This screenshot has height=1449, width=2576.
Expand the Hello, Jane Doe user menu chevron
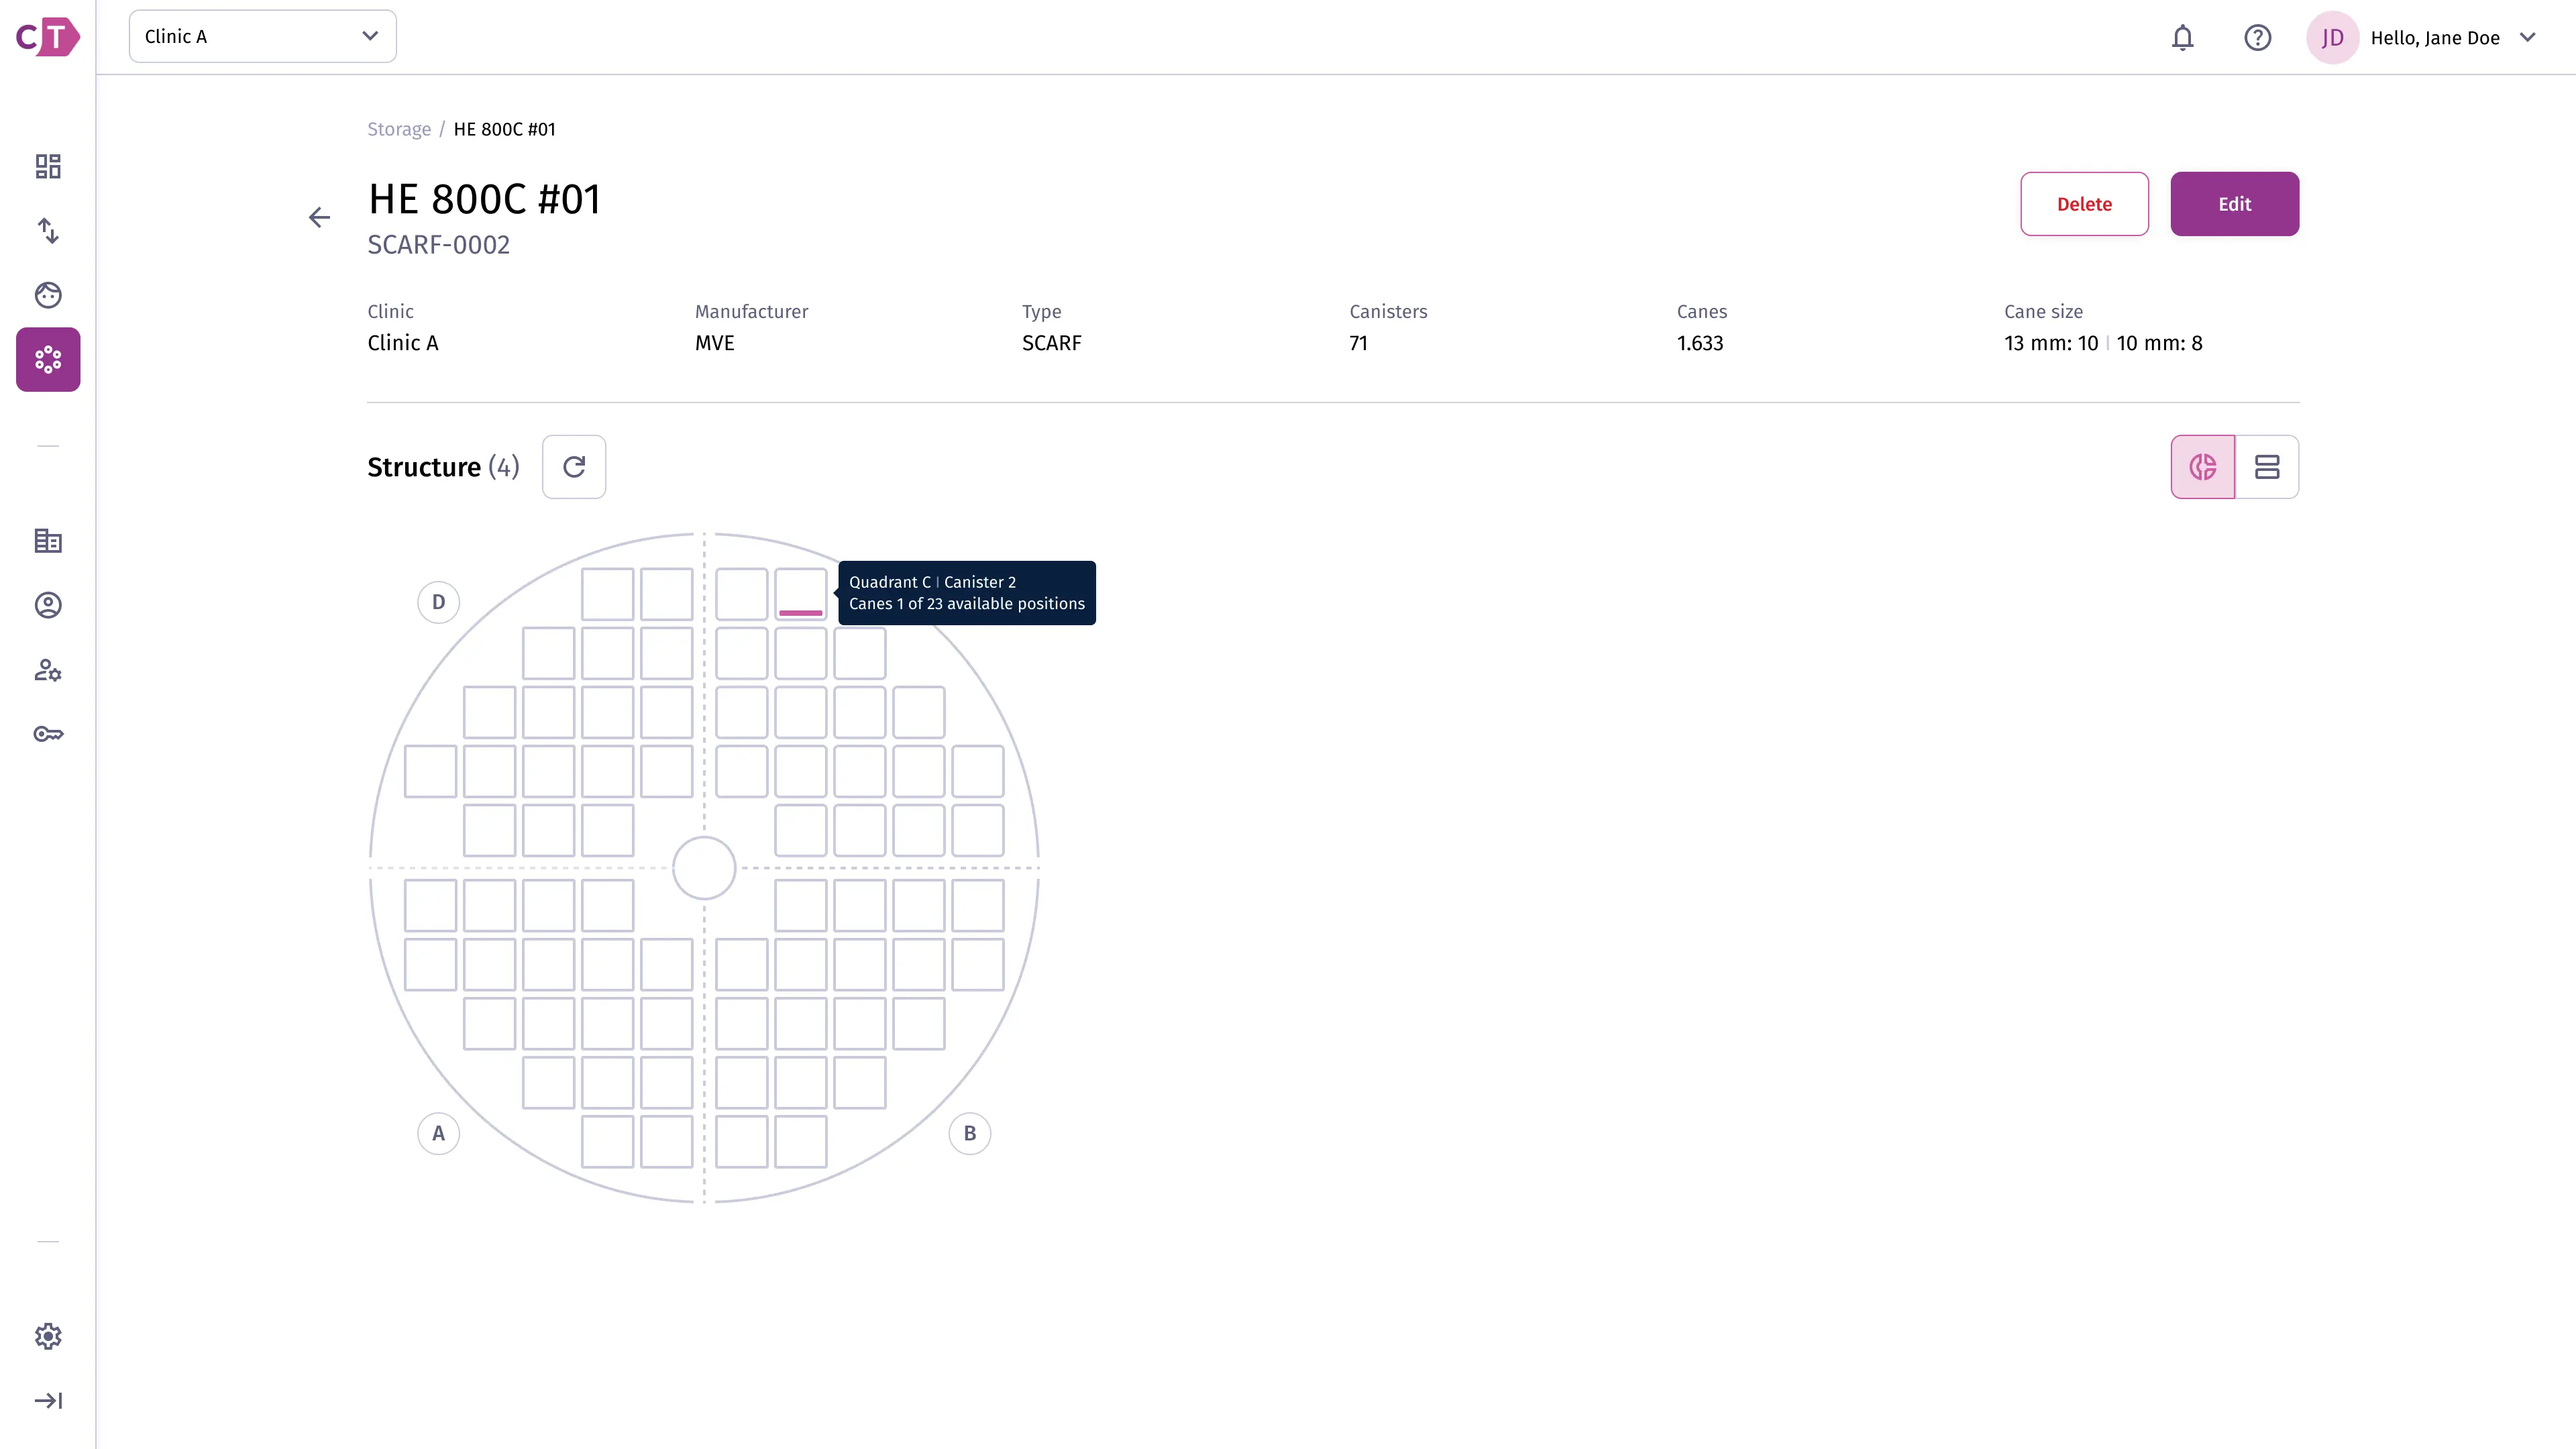tap(2528, 38)
